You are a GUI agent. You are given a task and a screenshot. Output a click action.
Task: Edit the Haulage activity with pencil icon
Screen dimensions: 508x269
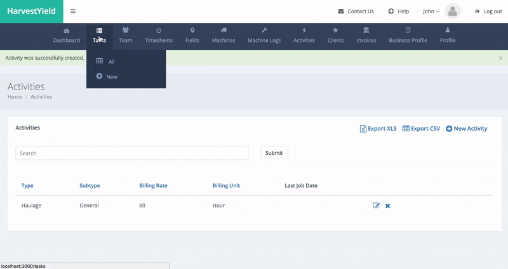point(376,206)
